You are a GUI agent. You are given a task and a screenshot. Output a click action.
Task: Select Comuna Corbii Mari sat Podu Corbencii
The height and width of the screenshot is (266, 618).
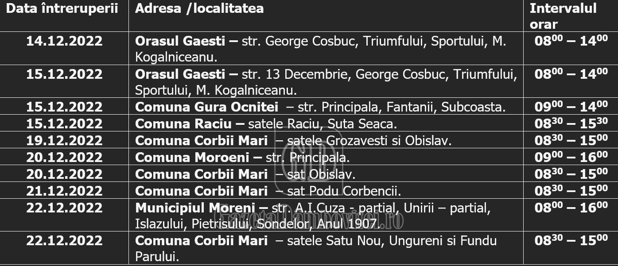(268, 191)
